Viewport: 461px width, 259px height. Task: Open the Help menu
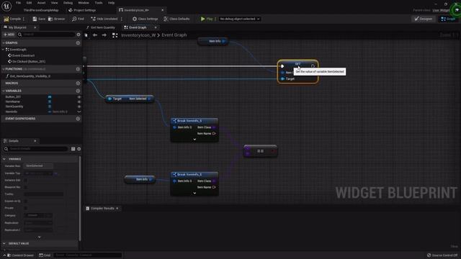click(x=111, y=3)
